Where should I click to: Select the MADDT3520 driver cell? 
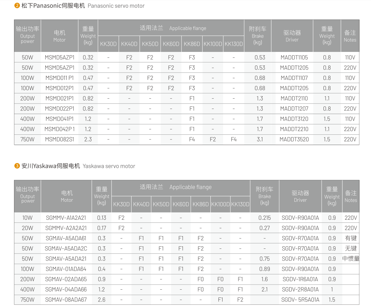click(x=294, y=140)
